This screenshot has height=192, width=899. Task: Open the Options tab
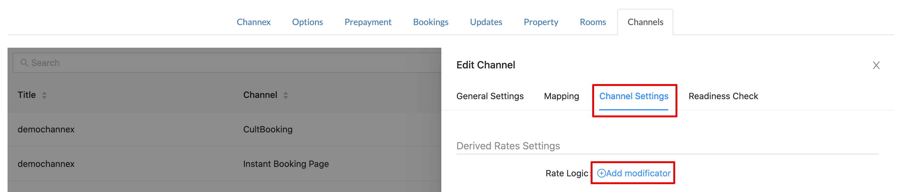(x=307, y=22)
